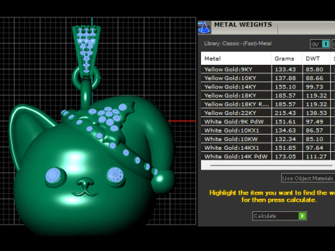Select the Yellow Gold:18KY row
The image size is (335, 251).
268,96
